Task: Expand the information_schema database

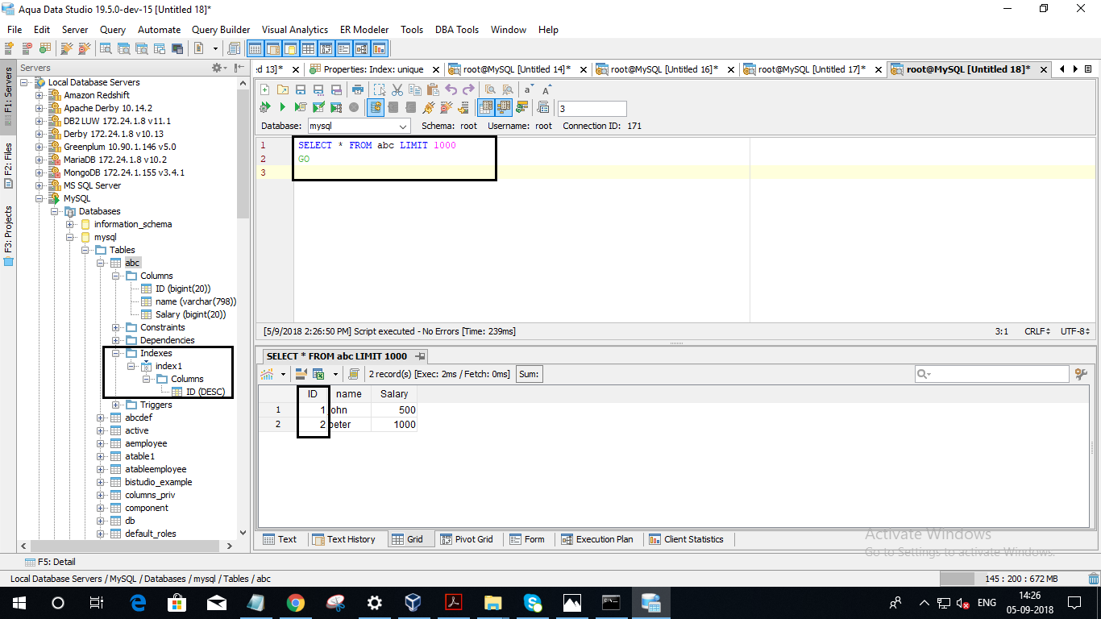Action: (70, 224)
